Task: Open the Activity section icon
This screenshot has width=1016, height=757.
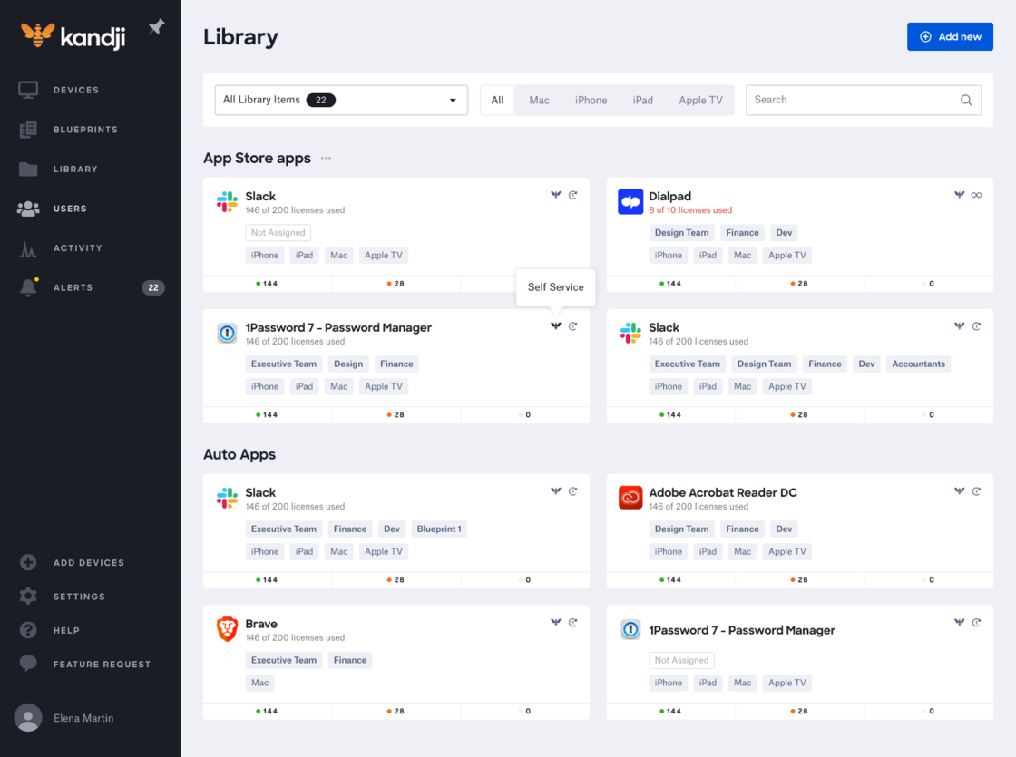Action: coord(28,247)
